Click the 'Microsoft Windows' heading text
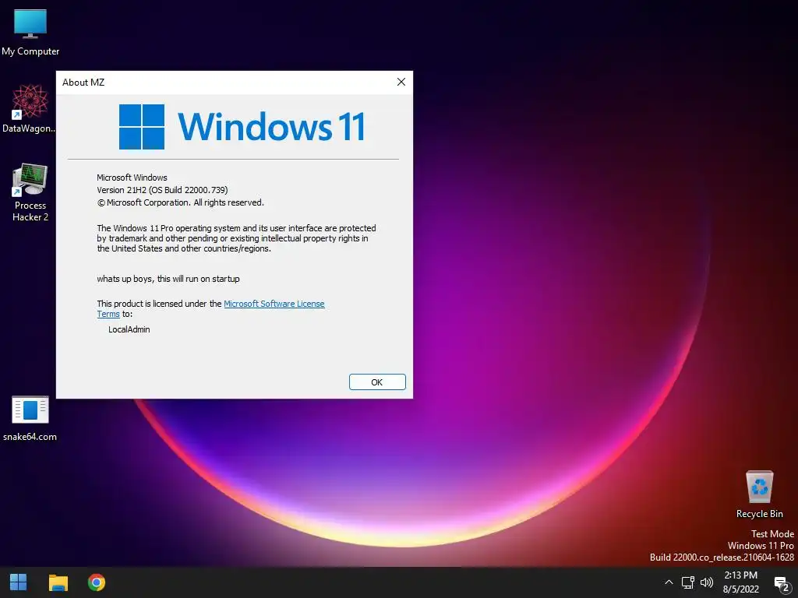Viewport: 798px width, 598px height. pos(132,178)
